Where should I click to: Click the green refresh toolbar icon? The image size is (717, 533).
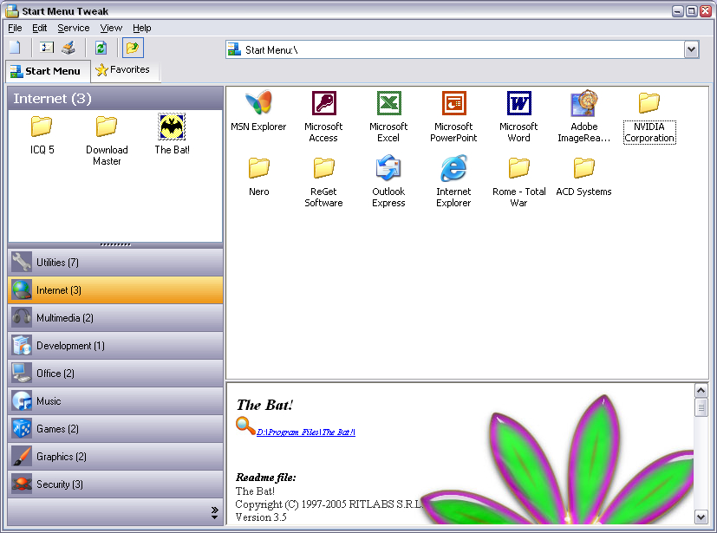[x=101, y=48]
